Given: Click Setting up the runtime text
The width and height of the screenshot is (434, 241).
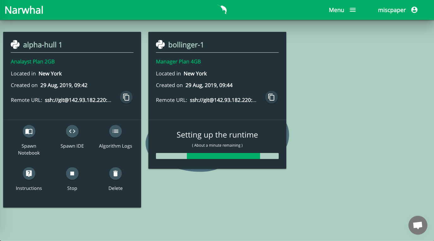Looking at the screenshot, I should tap(217, 135).
